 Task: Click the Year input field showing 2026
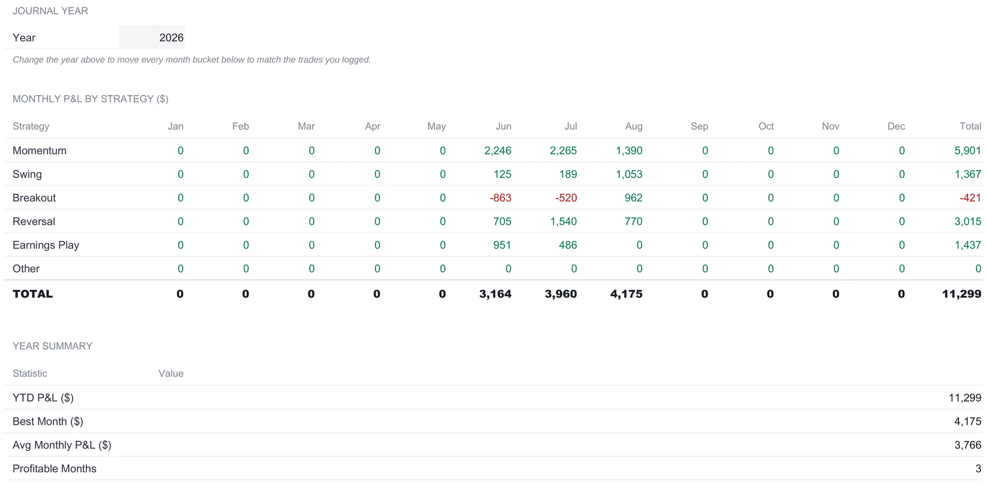152,38
